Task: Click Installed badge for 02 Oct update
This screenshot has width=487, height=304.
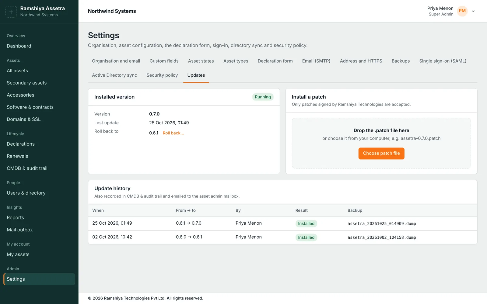Action: [306, 238]
